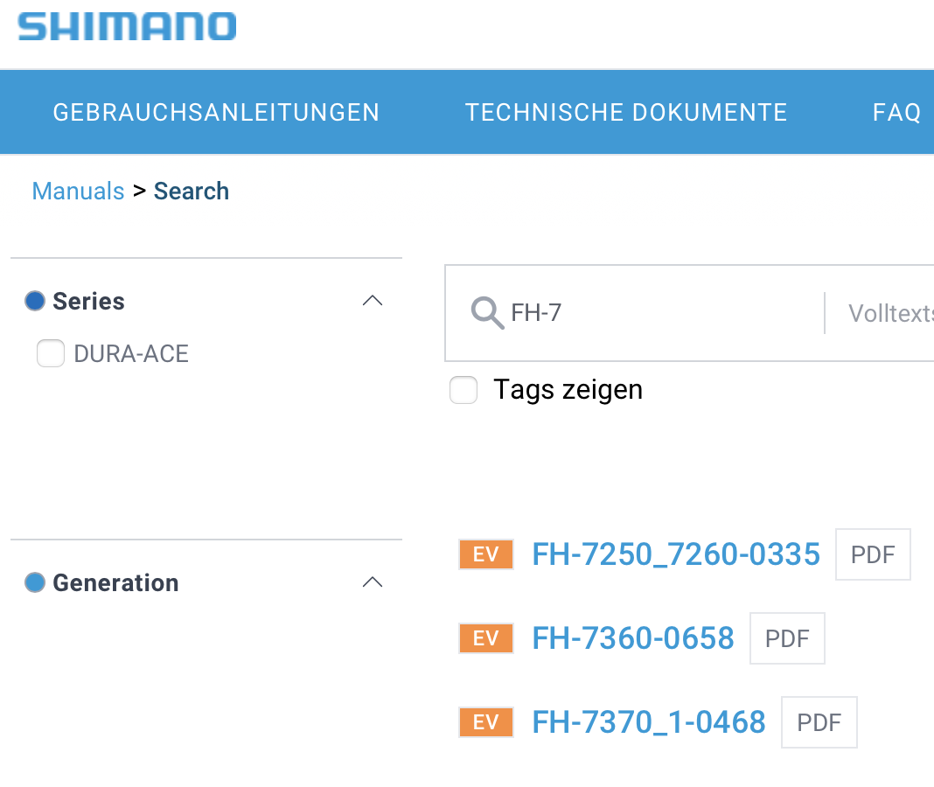Open the PDF for FH-7250_7260-0335
934x787 pixels.
tap(873, 554)
